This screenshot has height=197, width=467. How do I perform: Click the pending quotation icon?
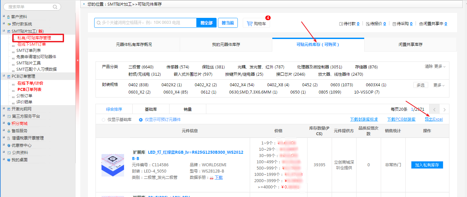point(367,24)
